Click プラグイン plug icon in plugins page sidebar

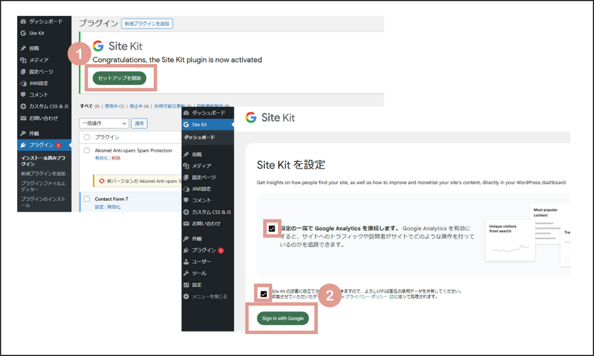point(23,145)
